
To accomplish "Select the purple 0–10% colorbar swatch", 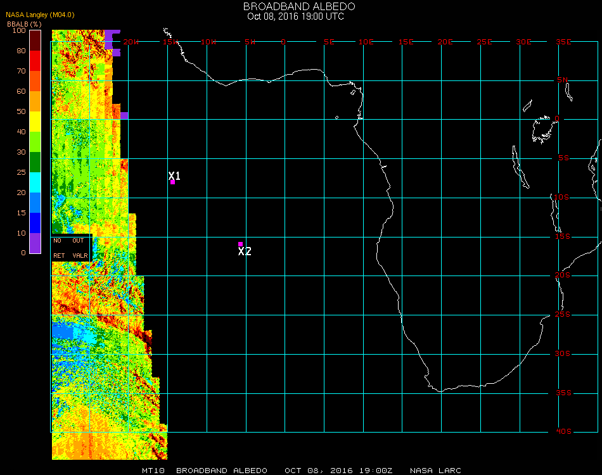I will coord(35,243).
